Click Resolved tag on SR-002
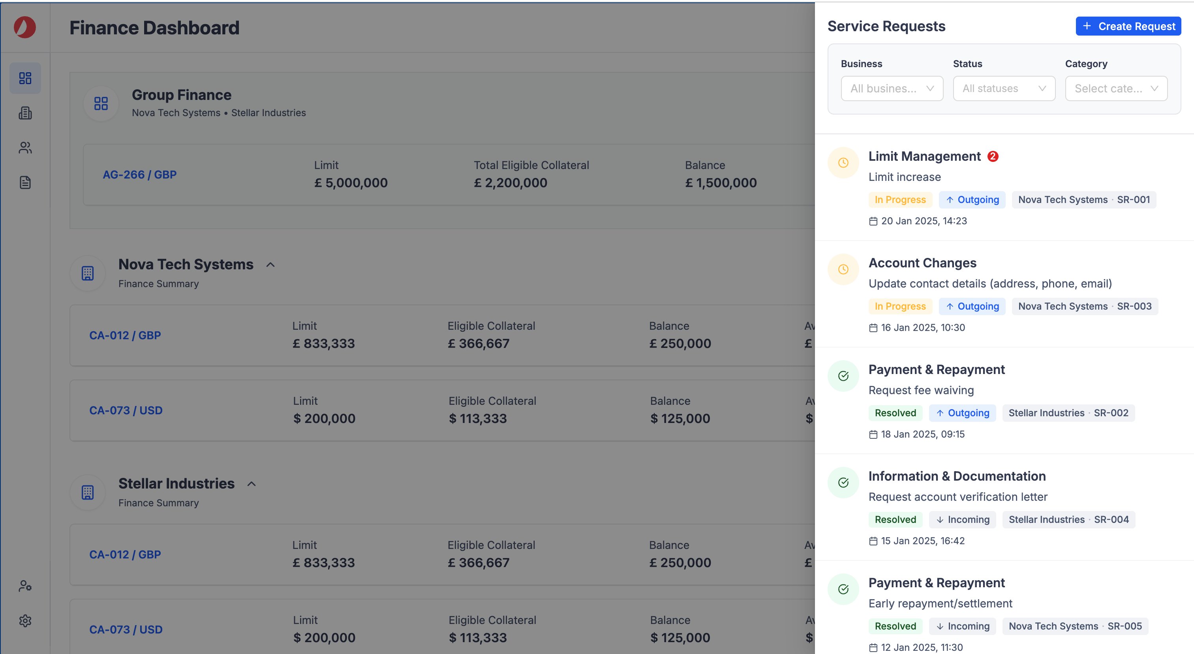 point(895,413)
